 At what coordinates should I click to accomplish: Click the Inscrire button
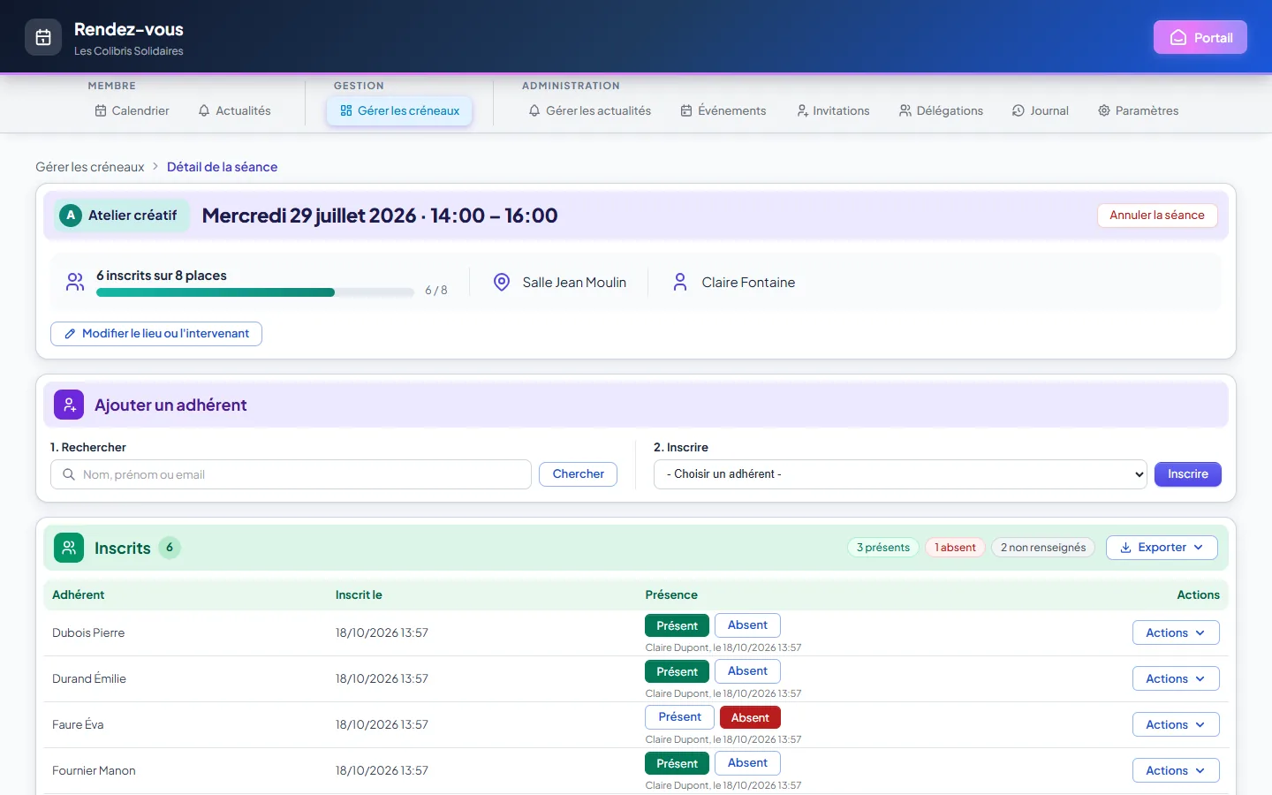click(x=1188, y=474)
